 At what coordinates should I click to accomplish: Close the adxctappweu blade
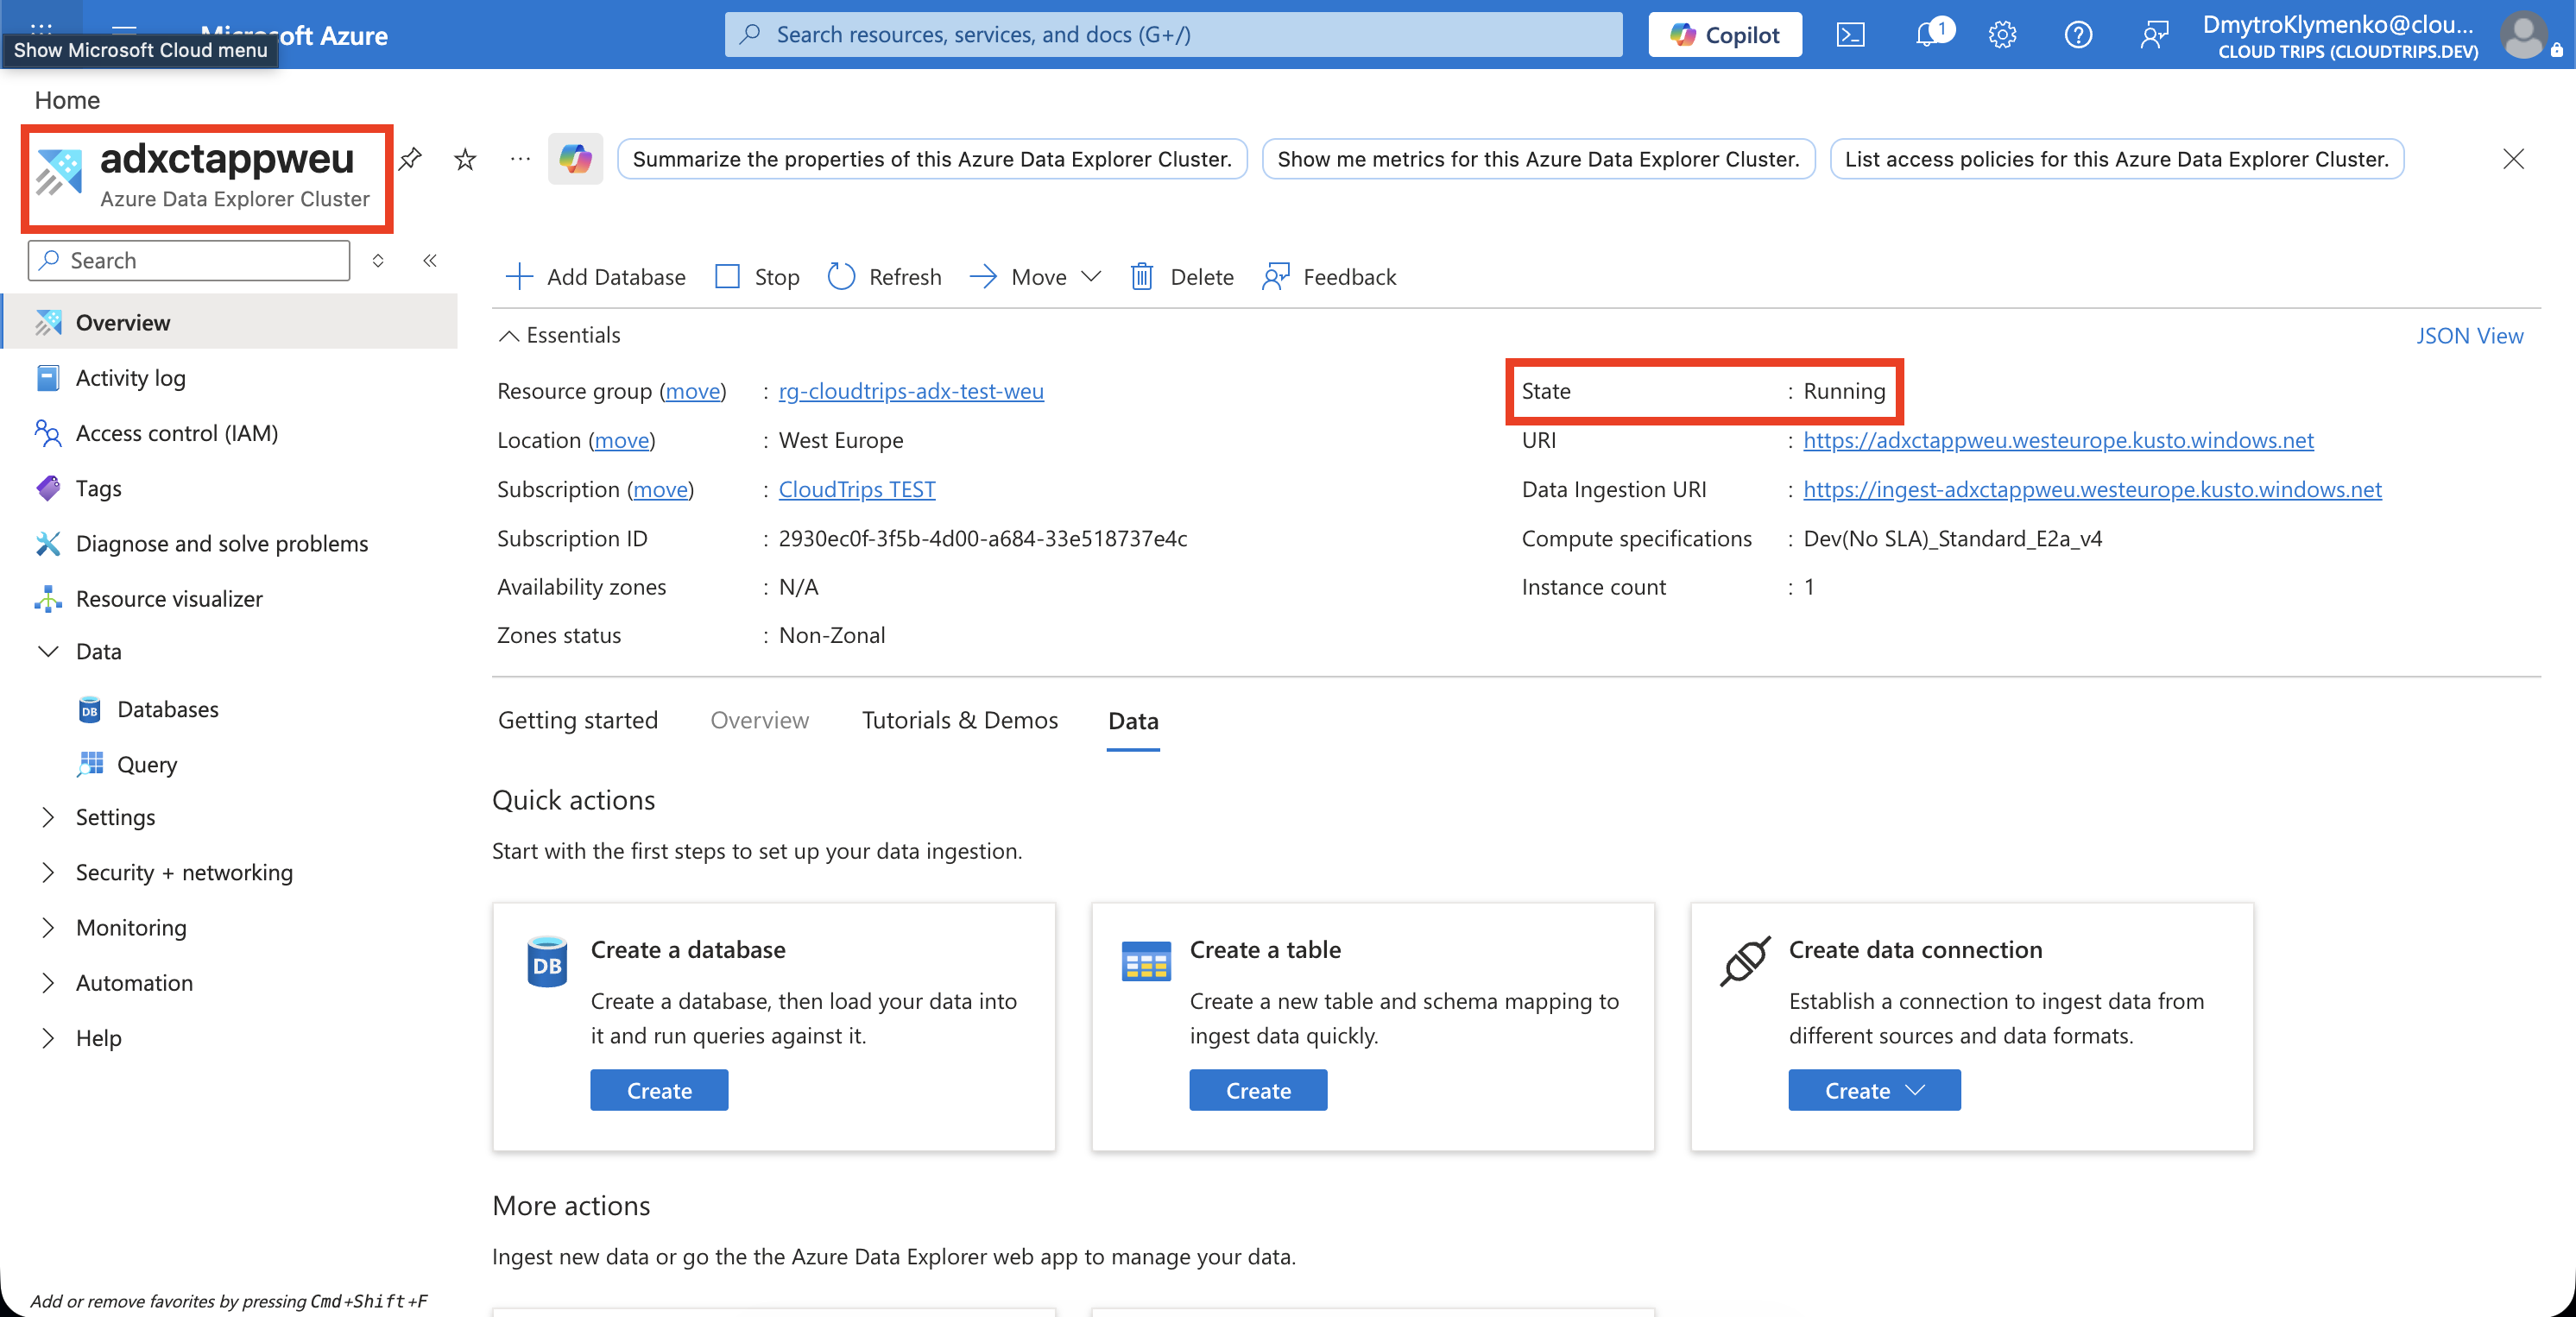(x=2513, y=159)
